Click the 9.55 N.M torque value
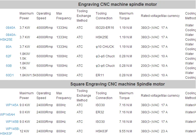 [125, 131]
